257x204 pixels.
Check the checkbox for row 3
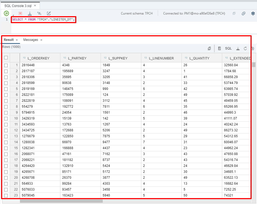[6, 77]
